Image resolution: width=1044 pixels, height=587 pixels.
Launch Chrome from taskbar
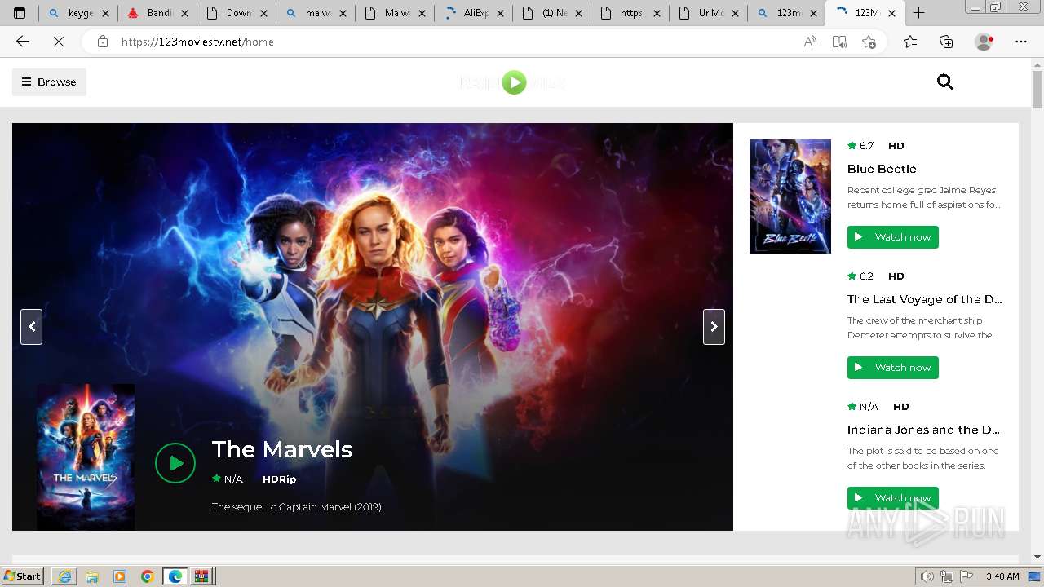[x=148, y=576]
